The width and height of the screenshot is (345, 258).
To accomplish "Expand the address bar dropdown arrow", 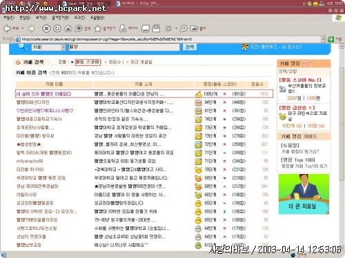I will coord(323,39).
